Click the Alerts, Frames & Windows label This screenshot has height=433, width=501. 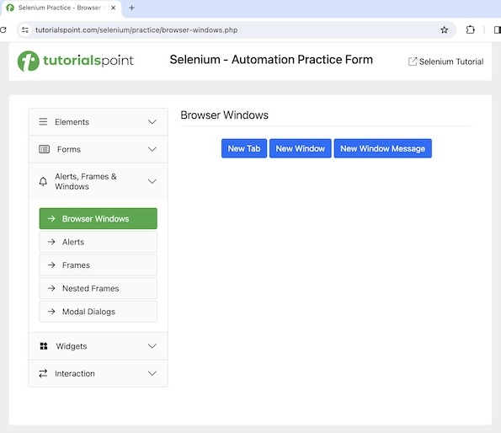[x=86, y=181]
